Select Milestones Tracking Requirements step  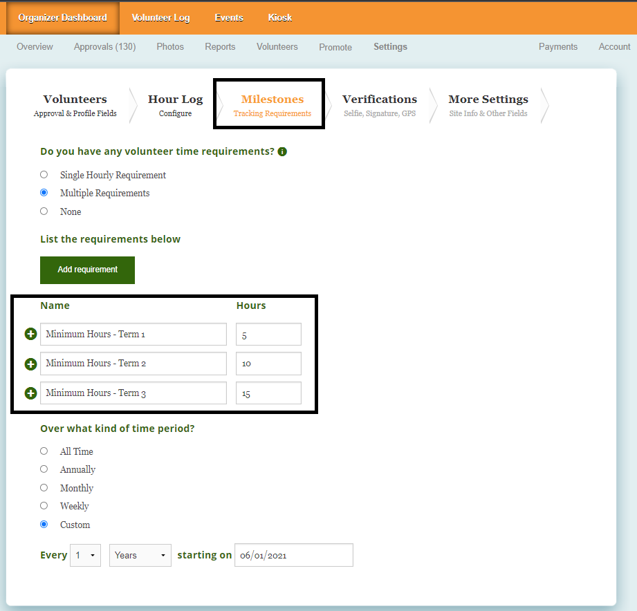(273, 105)
